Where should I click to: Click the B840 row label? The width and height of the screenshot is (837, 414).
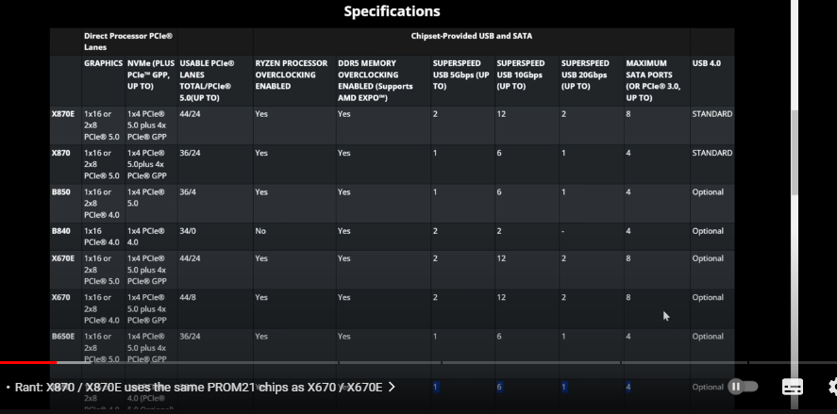[60, 231]
